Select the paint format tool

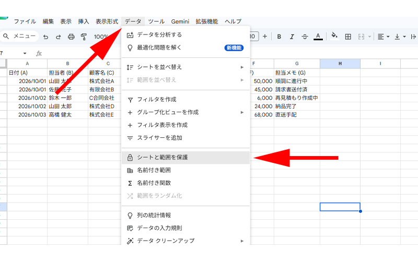pos(84,37)
